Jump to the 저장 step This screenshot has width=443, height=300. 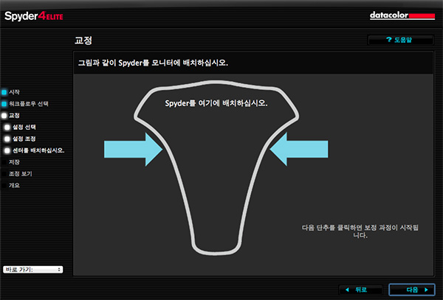point(14,161)
